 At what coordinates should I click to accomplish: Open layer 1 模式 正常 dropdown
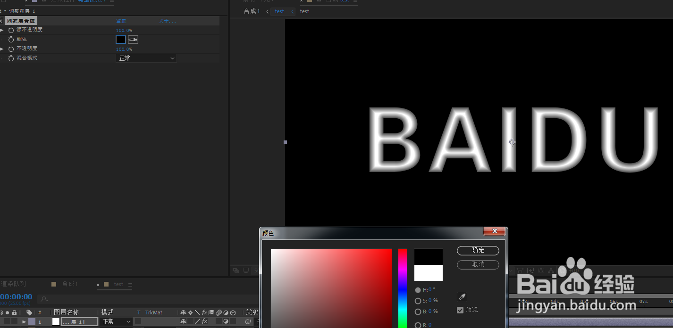(x=116, y=321)
